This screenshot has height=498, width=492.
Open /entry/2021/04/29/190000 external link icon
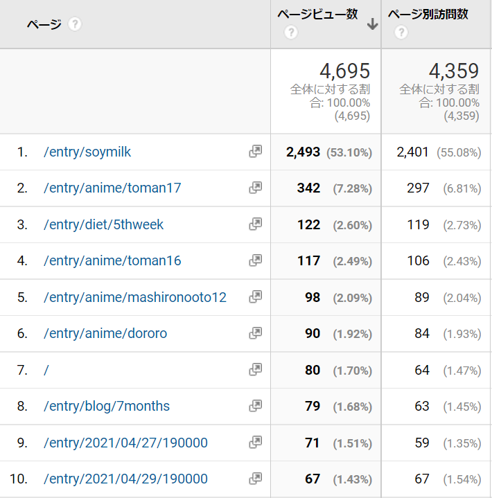tap(256, 479)
